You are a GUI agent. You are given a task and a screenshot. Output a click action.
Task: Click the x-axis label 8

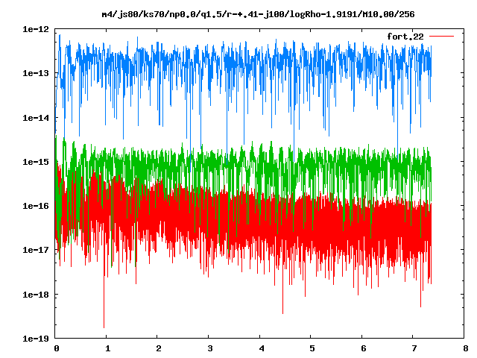[466, 348]
